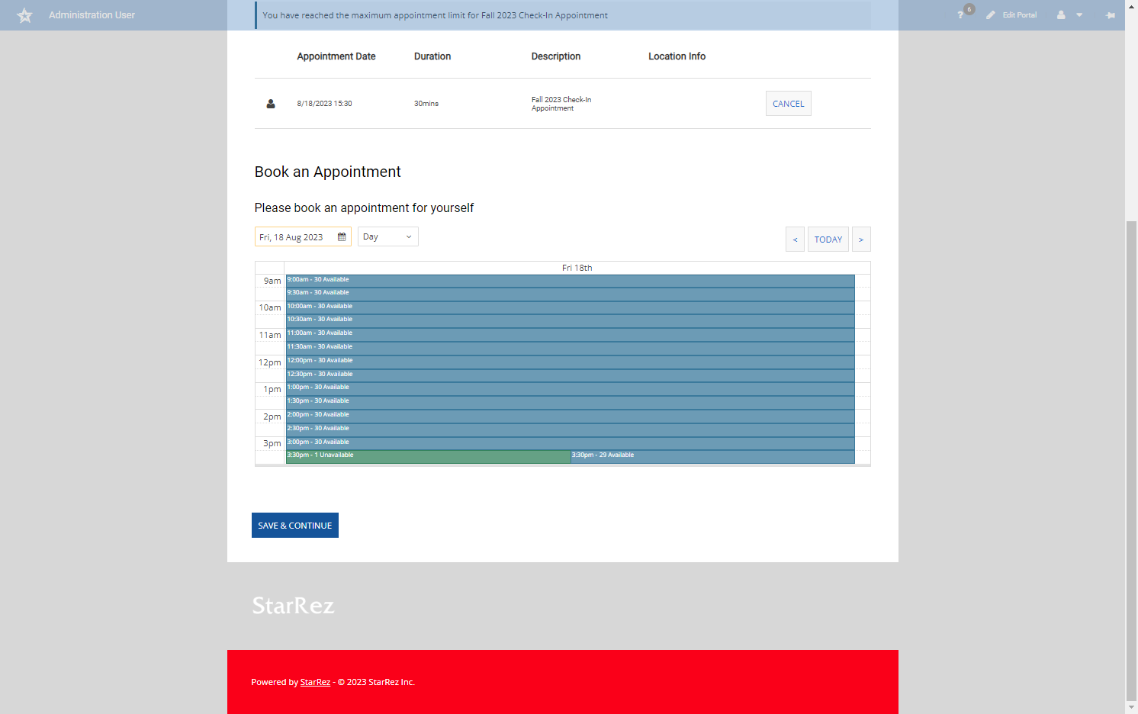Click the Fri, 18 Aug 2023 date field

coord(303,236)
